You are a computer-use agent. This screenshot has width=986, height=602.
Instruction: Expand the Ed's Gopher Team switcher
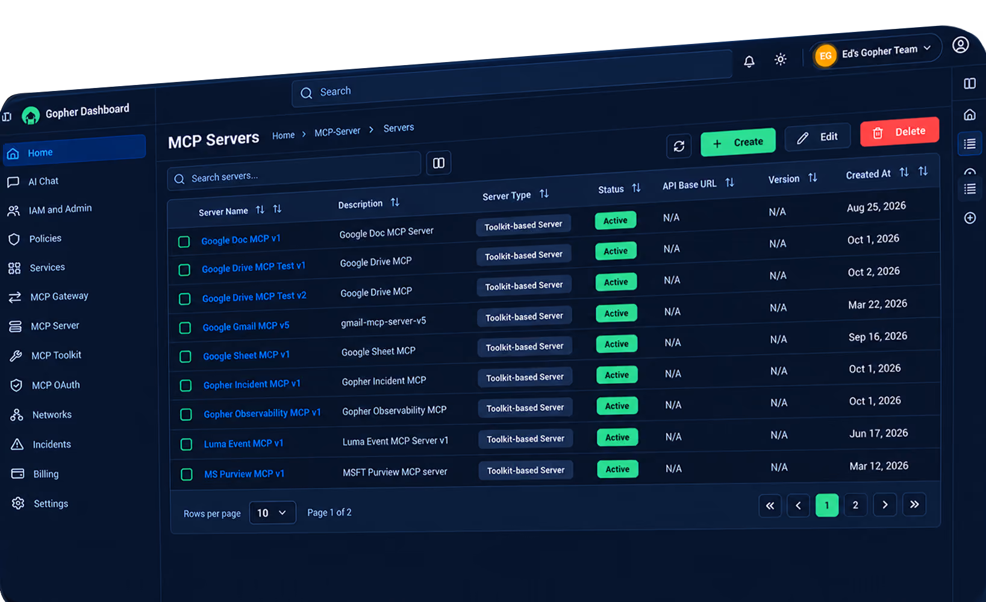click(x=875, y=52)
